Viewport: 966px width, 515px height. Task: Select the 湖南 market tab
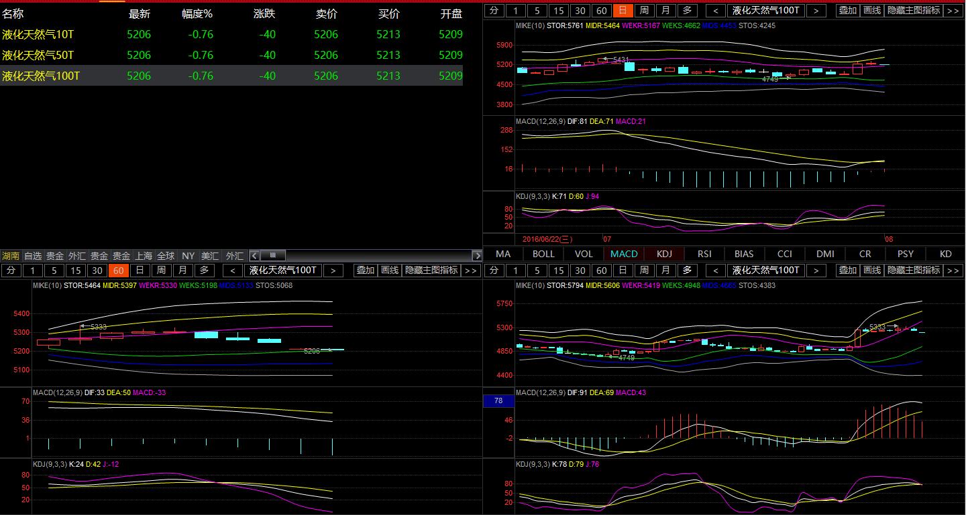[x=11, y=256]
